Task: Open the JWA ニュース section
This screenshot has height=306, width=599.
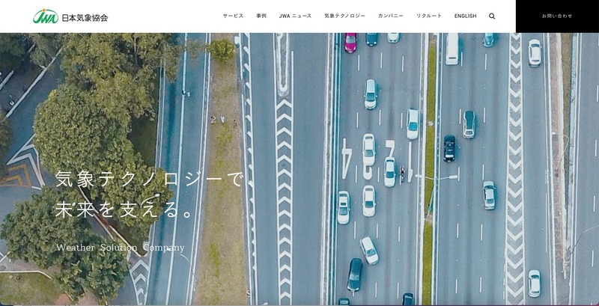Action: point(295,16)
